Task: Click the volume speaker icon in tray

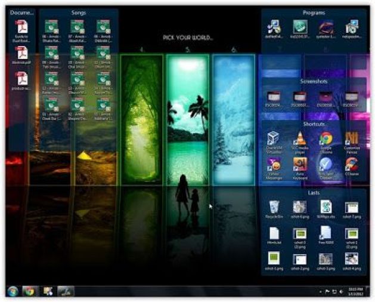Action: tap(341, 291)
